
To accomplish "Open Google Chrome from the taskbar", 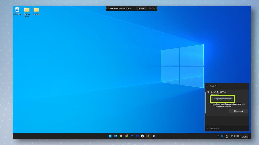I will (121, 136).
